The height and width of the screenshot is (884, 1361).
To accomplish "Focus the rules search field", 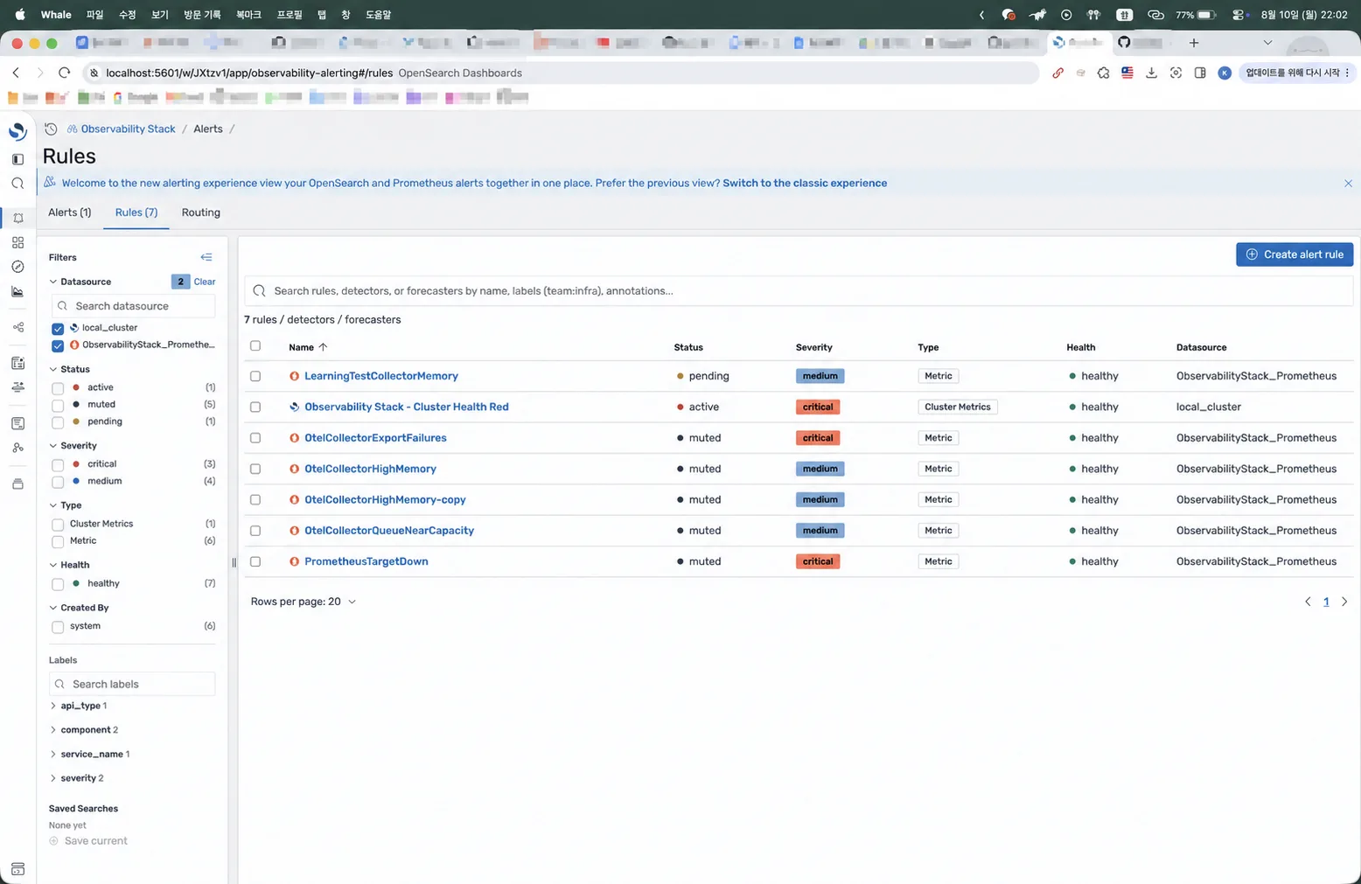I will pyautogui.click(x=799, y=291).
